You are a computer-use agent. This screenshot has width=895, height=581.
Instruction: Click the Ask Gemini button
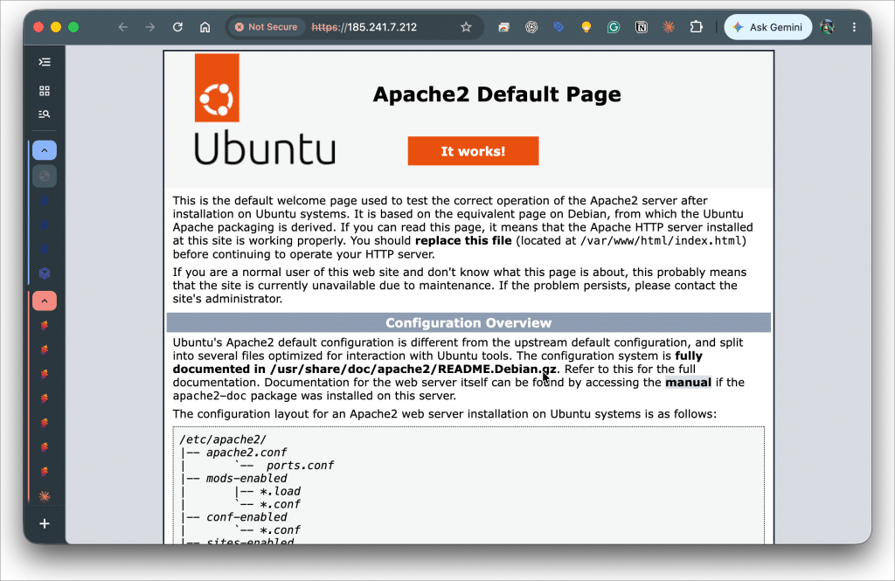pyautogui.click(x=767, y=27)
